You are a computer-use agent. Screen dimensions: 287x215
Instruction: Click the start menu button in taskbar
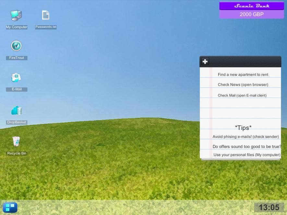click(10, 208)
